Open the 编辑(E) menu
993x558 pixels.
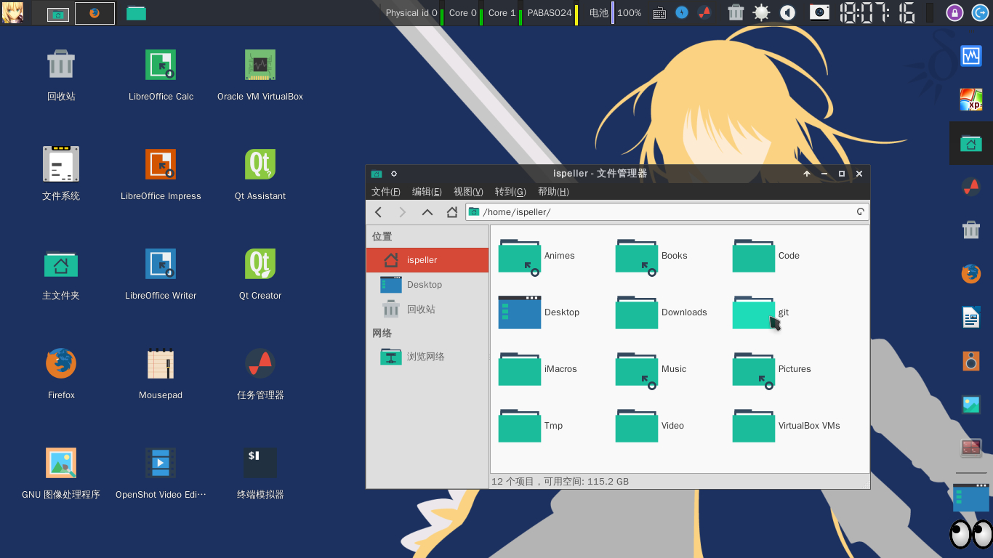(427, 192)
